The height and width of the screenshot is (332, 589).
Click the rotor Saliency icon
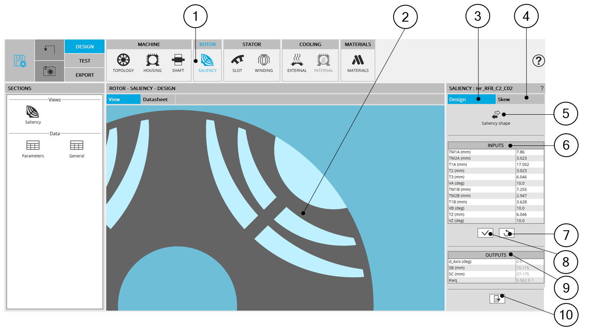[x=207, y=63]
